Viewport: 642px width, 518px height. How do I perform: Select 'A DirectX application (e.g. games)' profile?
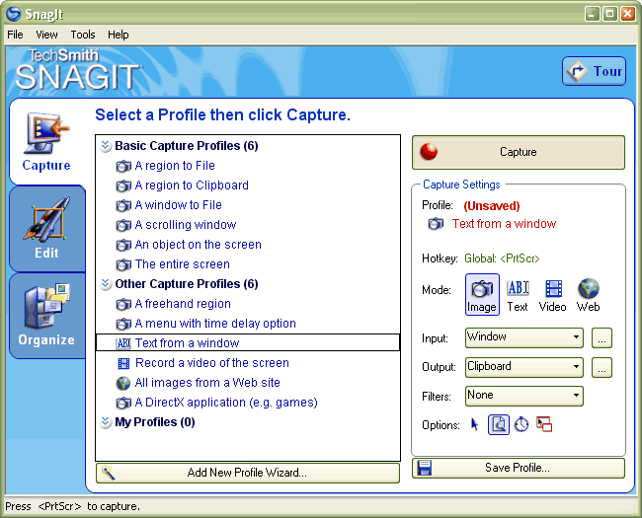tap(226, 403)
